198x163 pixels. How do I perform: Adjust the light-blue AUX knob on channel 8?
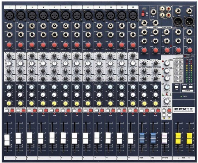[88, 87]
